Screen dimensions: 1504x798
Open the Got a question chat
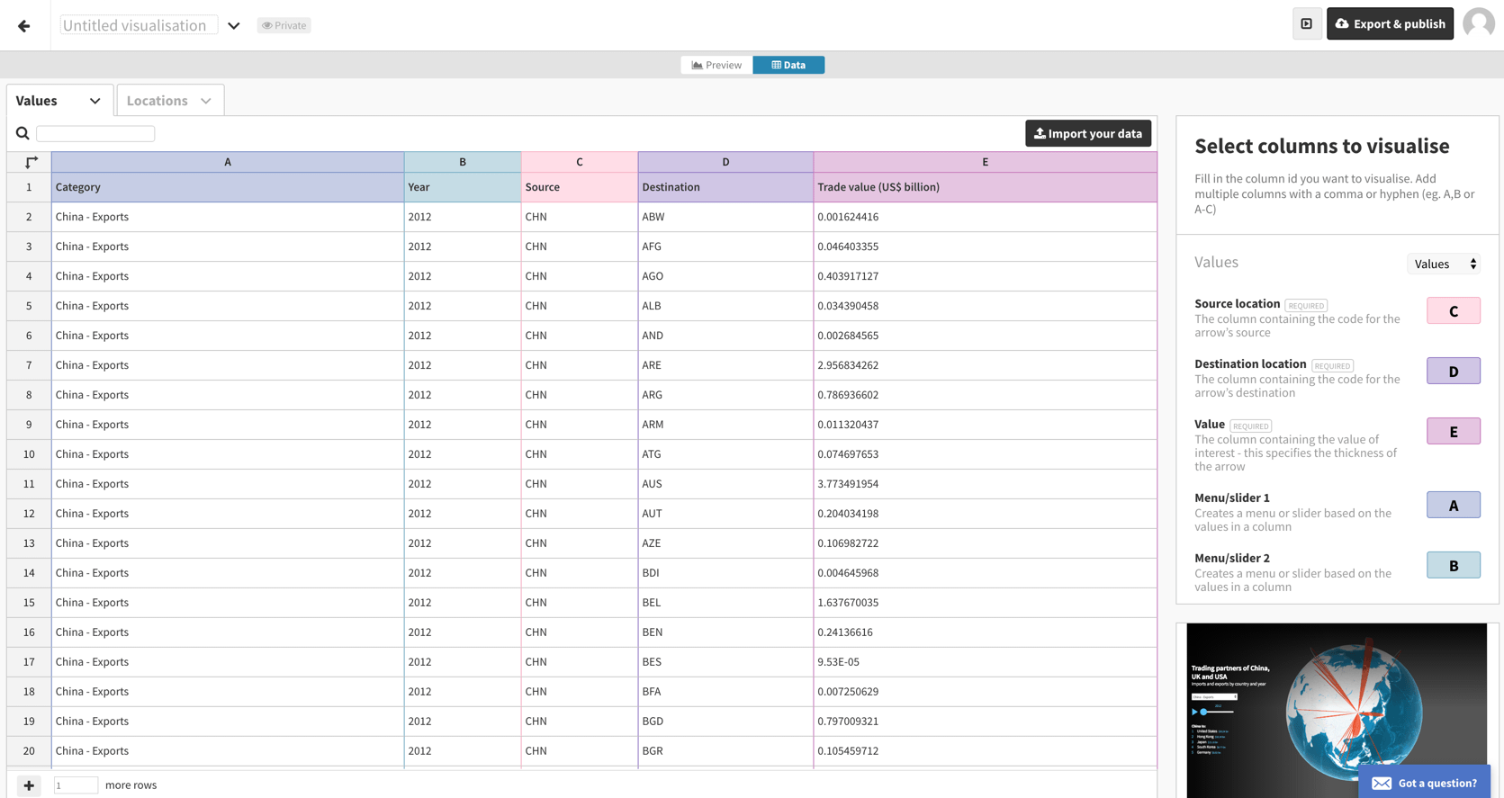[x=1424, y=783]
